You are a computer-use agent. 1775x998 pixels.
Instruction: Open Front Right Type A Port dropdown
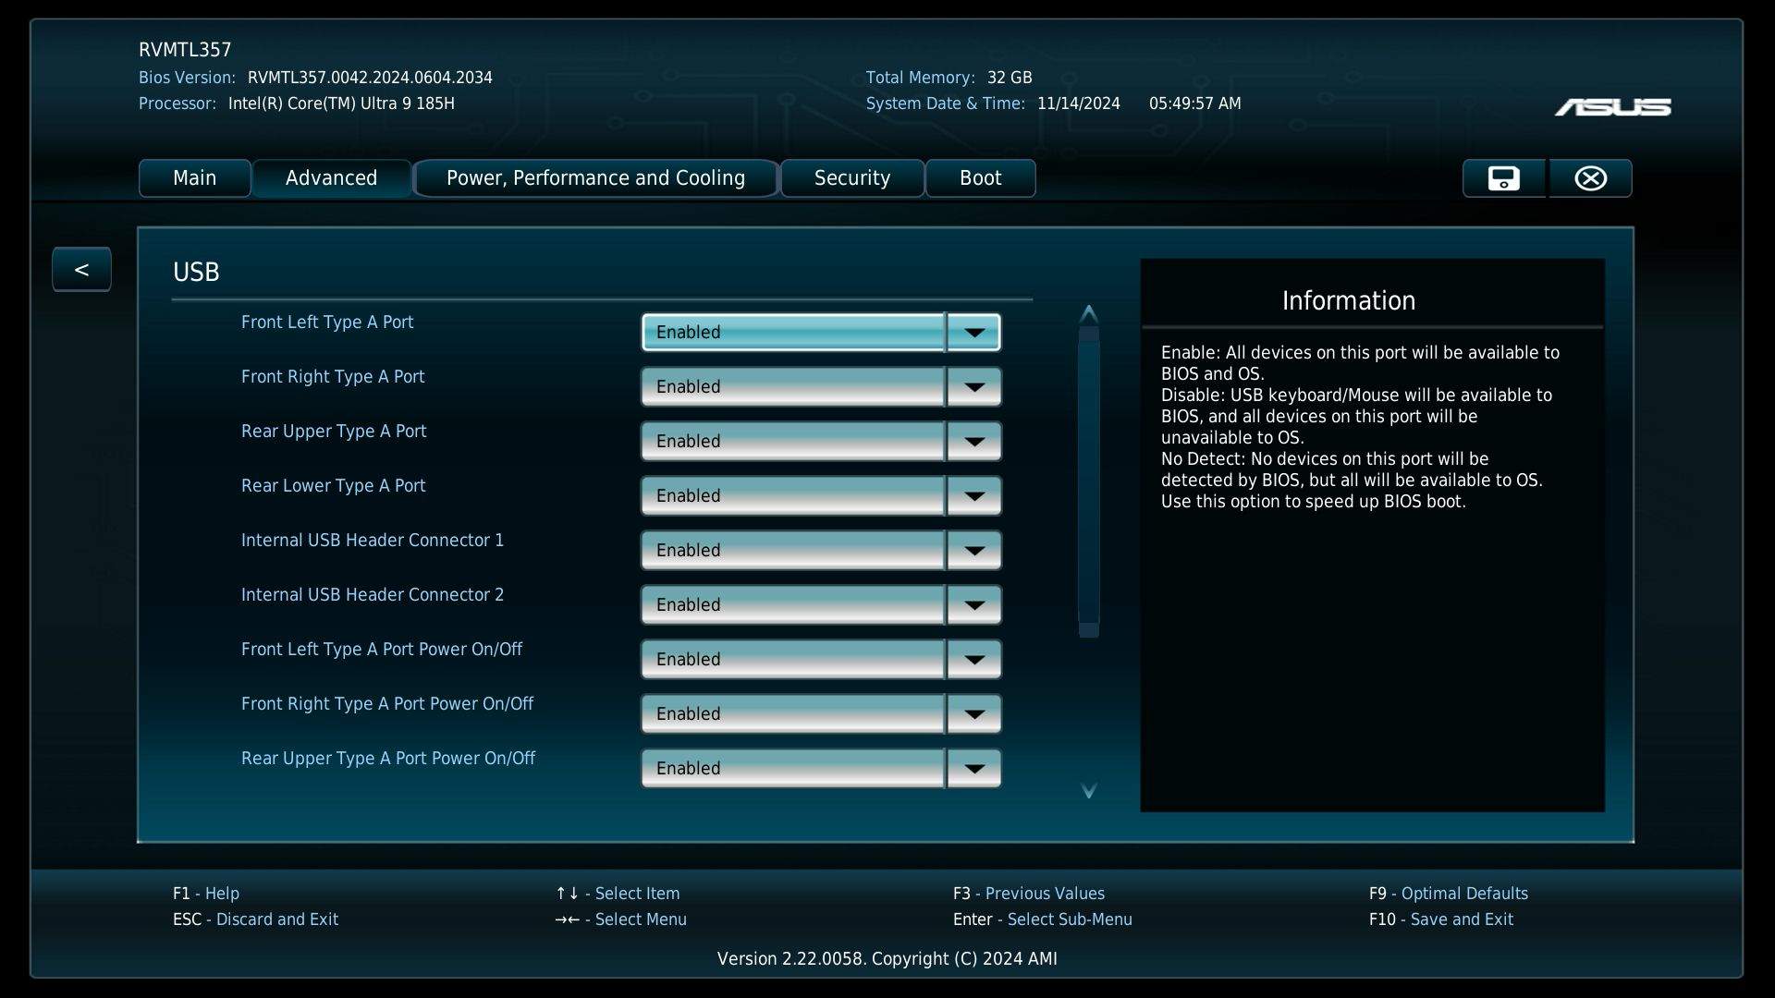(820, 387)
